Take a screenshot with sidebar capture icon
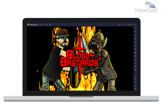 135,56
